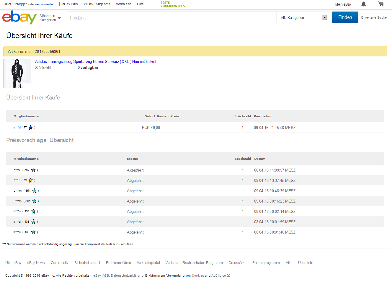Click Mitgliedsname header in Preisvorschläge table
The height and width of the screenshot is (292, 392).
pos(26,159)
